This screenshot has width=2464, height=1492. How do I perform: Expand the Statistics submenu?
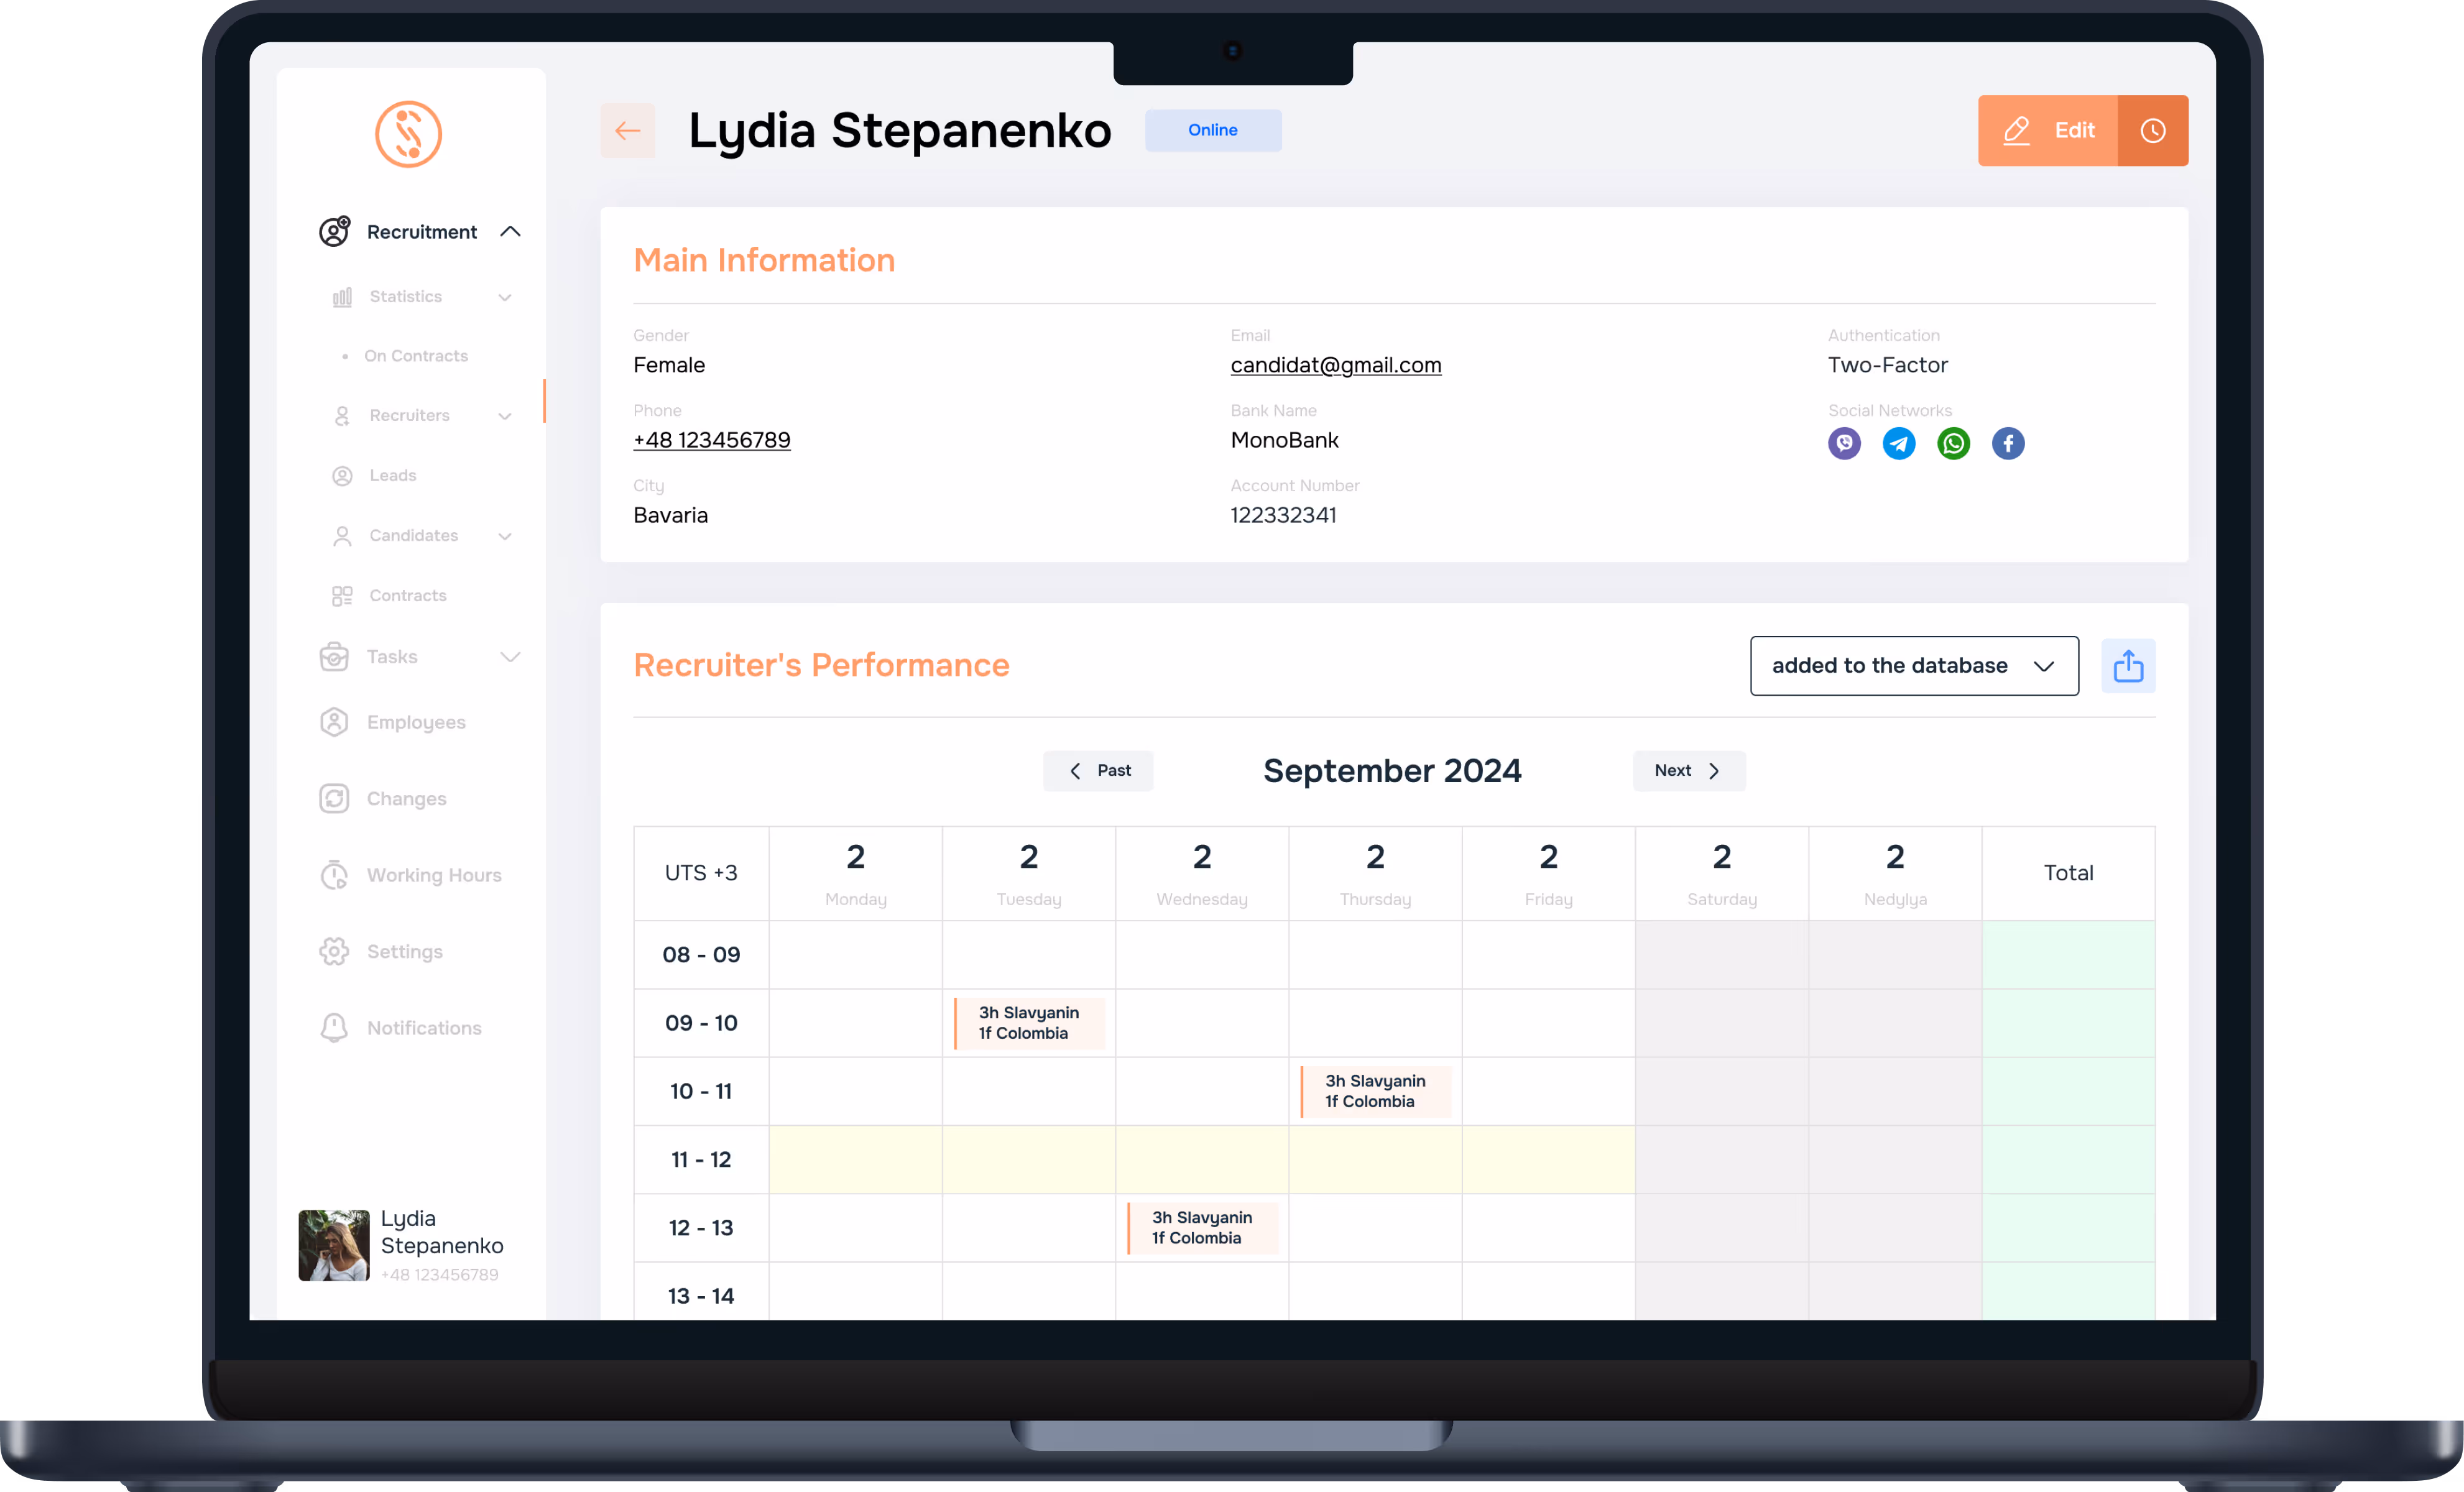505,297
